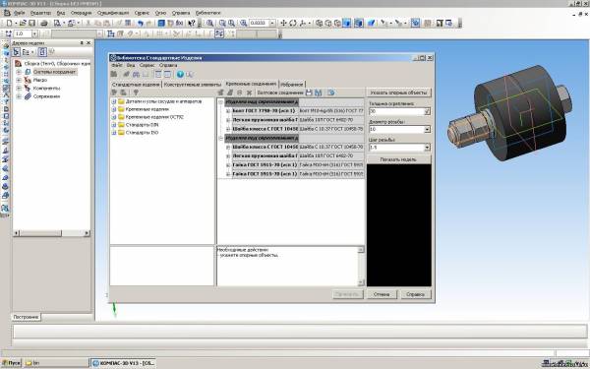Click the Отмена button
The image size is (590, 369).
tap(382, 294)
